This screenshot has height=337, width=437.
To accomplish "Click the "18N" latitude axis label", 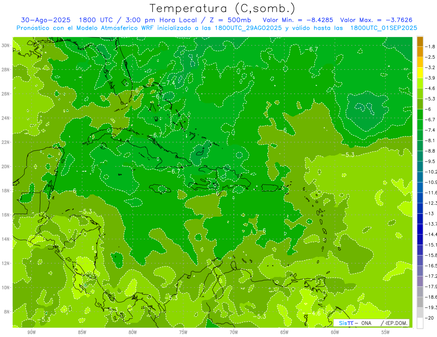I will coord(6,190).
